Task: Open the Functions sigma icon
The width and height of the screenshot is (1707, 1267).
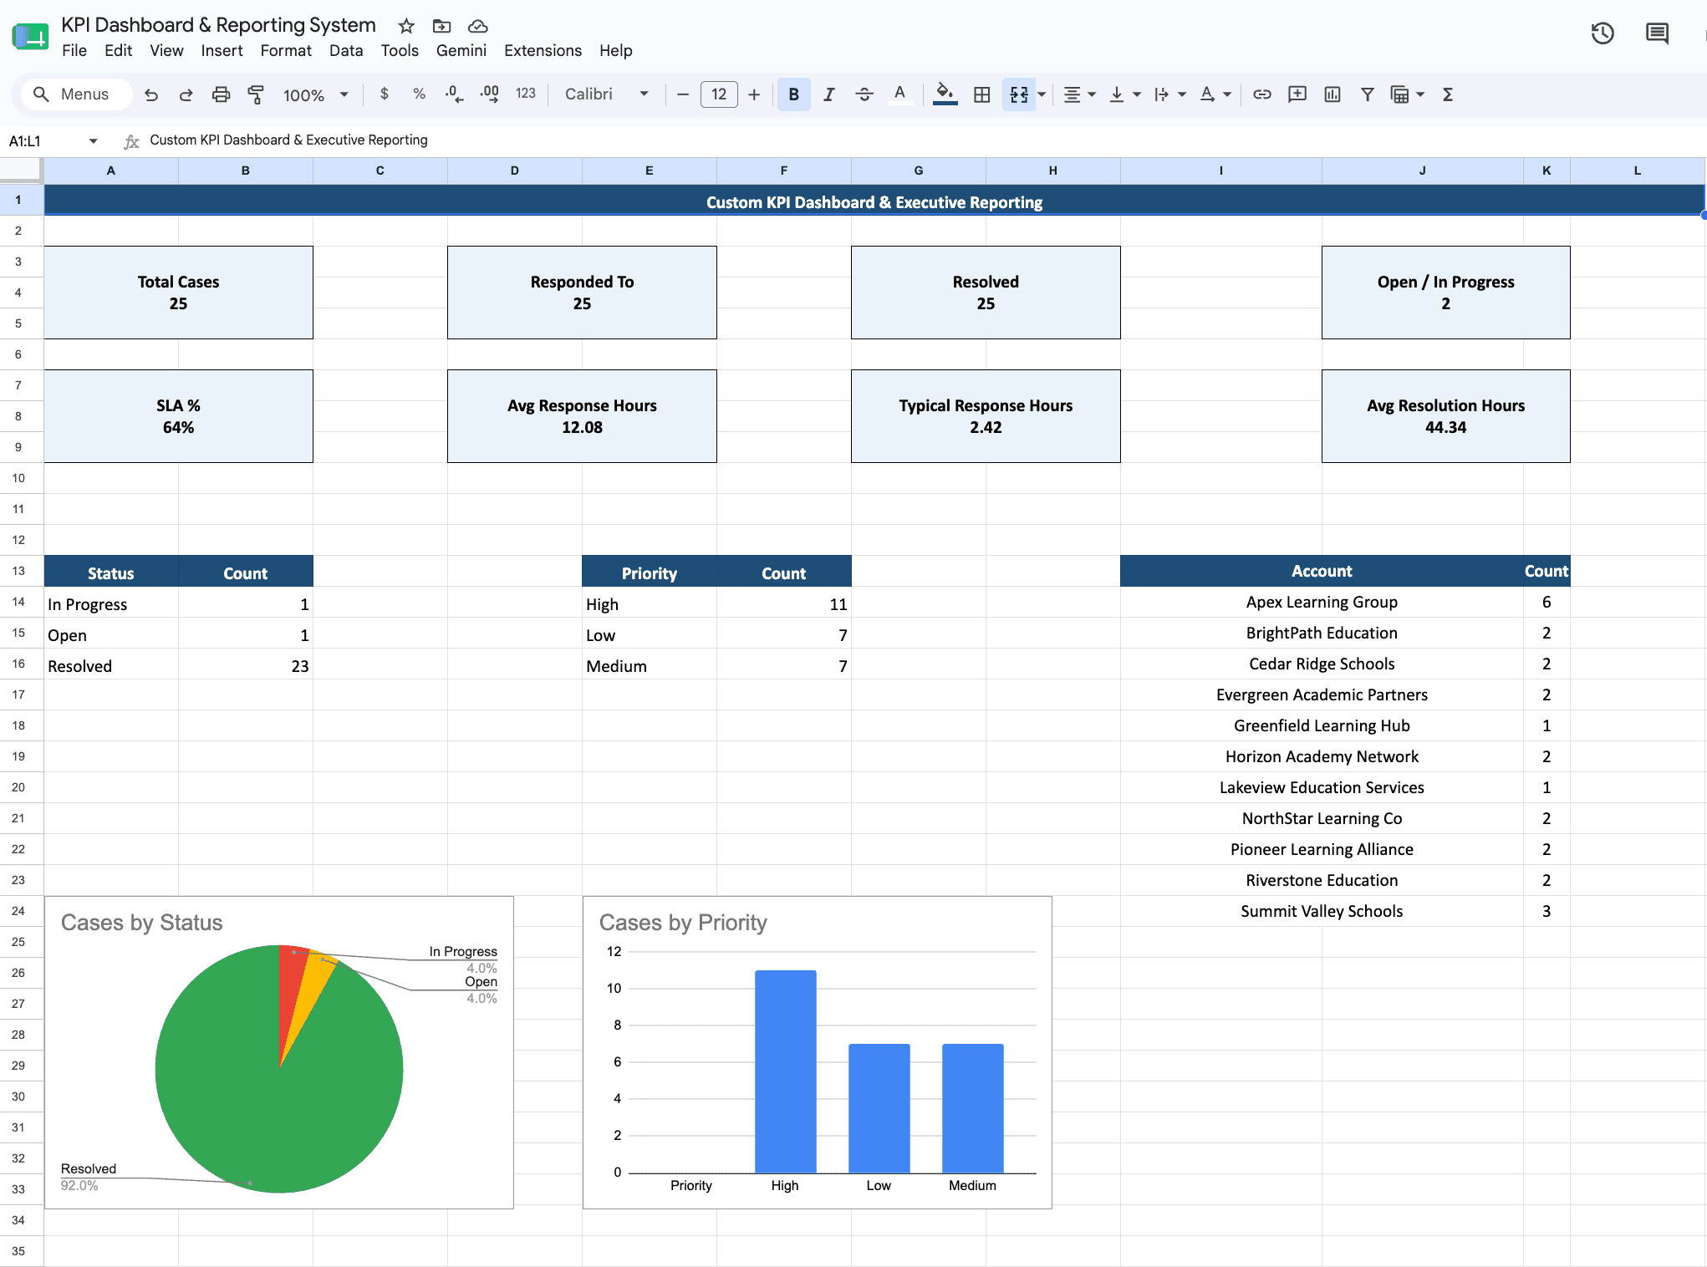Action: point(1448,94)
